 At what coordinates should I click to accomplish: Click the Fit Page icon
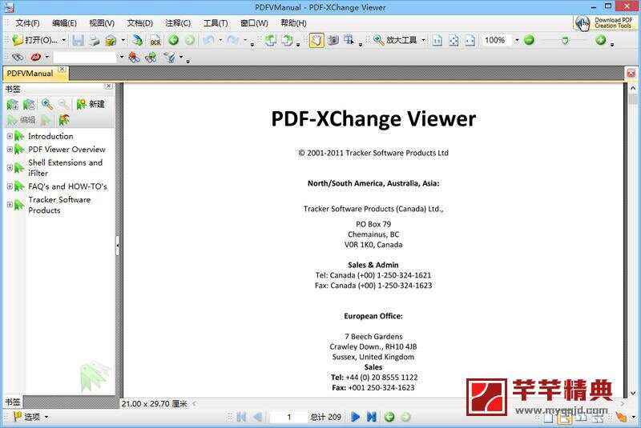454,40
